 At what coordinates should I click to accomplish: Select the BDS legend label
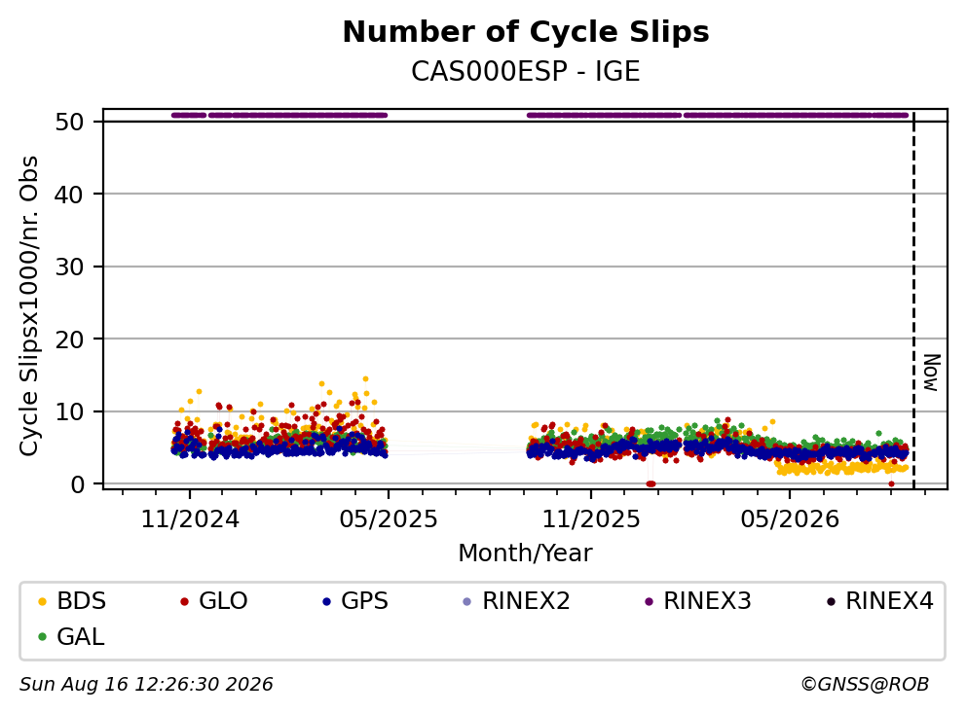(82, 601)
